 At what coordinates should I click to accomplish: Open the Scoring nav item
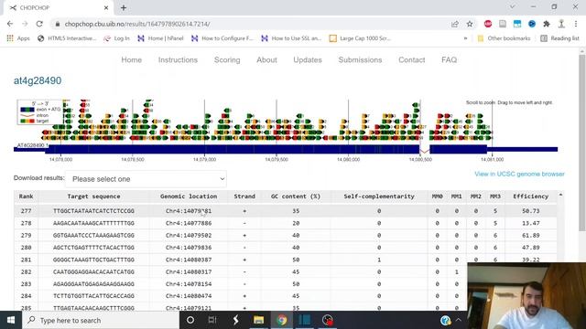coord(227,59)
